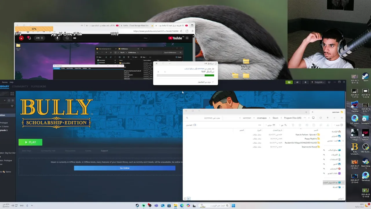Open the Discussions tab in Steam
The height and width of the screenshot is (209, 371).
(70, 151)
